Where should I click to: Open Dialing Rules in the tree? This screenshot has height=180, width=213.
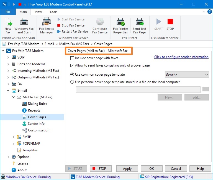point(37,104)
